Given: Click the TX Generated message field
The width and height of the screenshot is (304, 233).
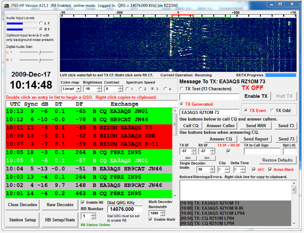Looking at the screenshot, I should 209,112.
